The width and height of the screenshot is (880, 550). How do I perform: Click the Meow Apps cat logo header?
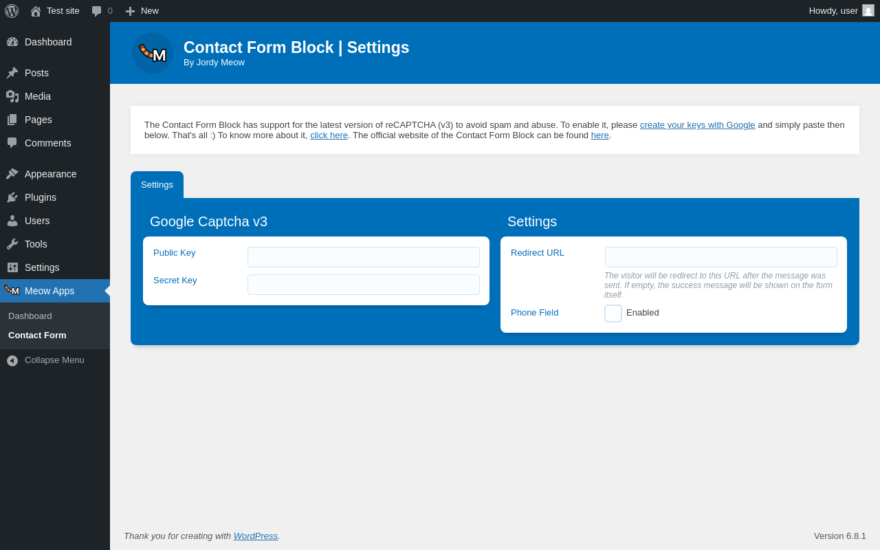[153, 53]
